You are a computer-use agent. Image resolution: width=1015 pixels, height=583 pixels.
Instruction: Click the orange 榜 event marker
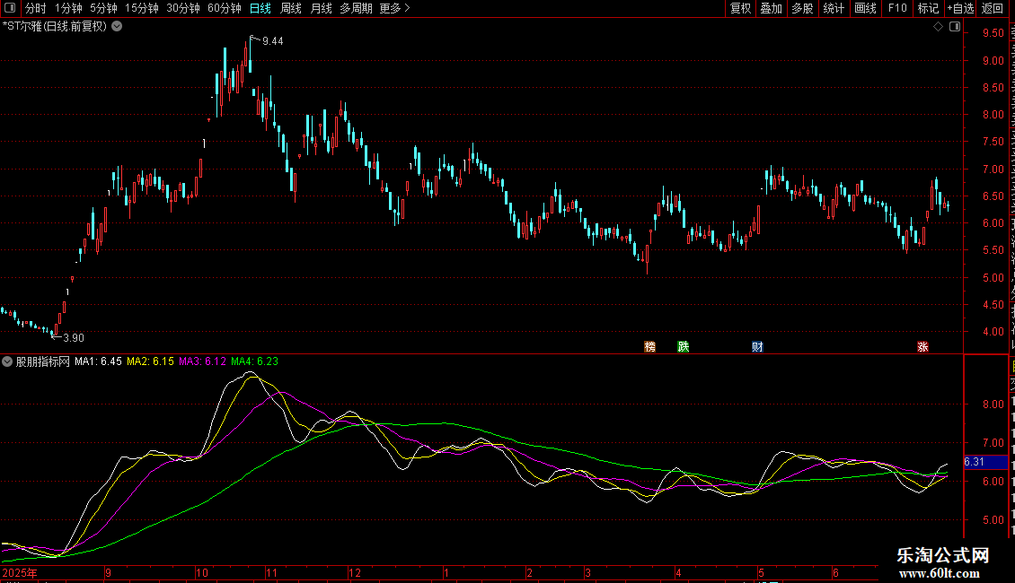[650, 346]
